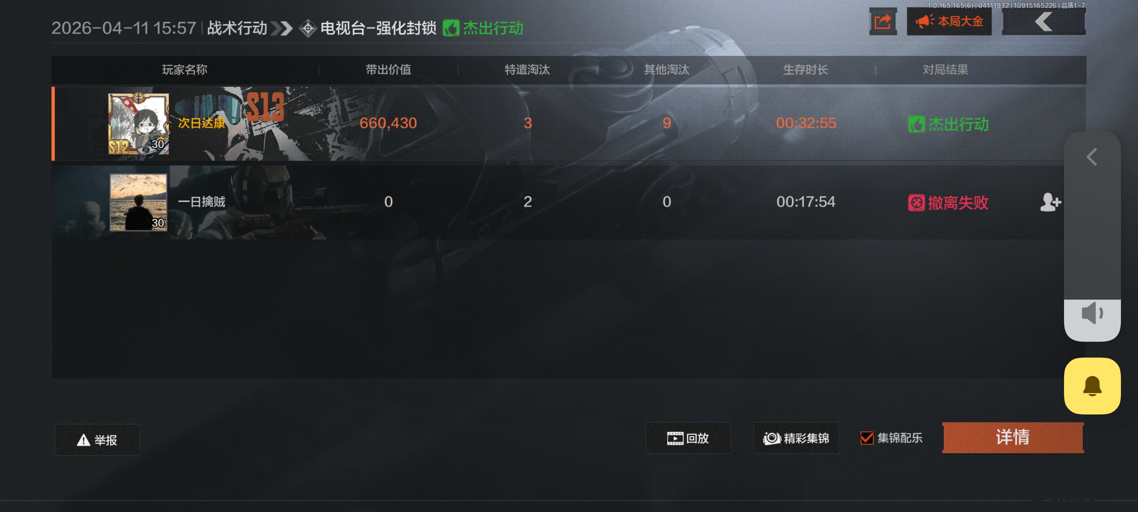Select avatar thumbnail of 一日擒贼

(x=138, y=202)
